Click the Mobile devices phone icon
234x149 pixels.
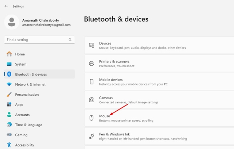(x=92, y=81)
